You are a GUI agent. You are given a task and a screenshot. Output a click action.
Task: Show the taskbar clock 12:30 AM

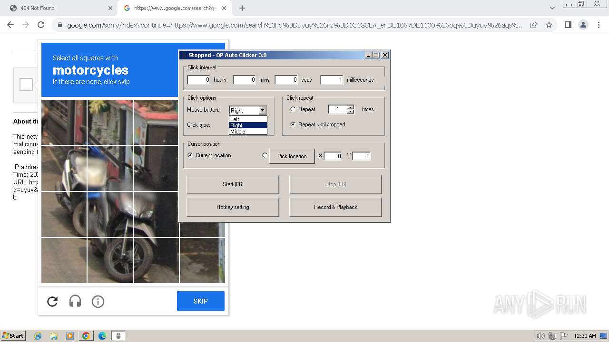tap(585, 336)
